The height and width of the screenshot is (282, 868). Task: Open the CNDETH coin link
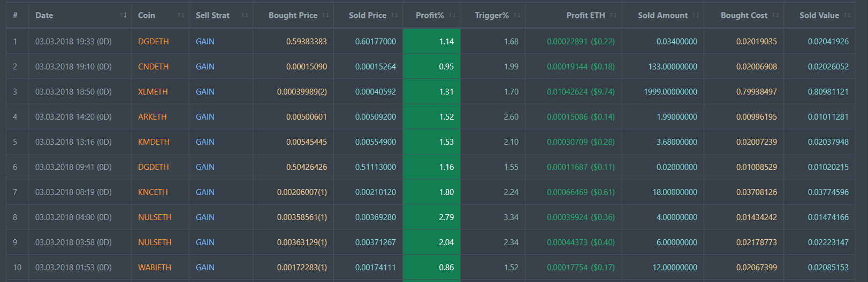153,67
